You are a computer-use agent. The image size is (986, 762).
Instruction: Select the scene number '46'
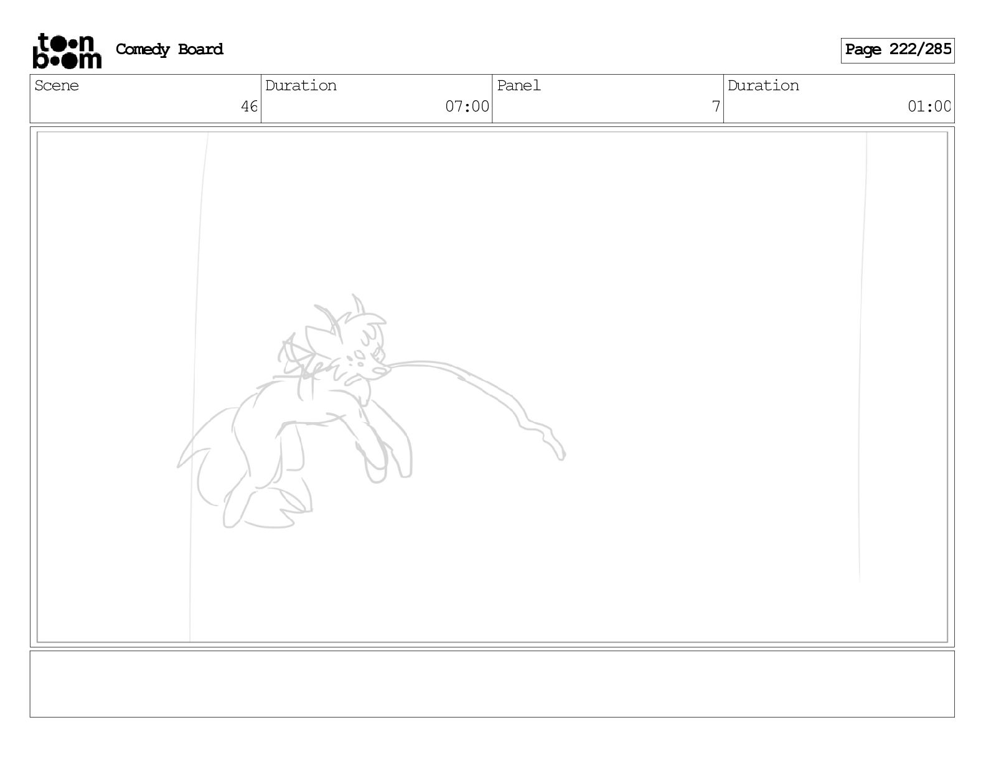[249, 106]
